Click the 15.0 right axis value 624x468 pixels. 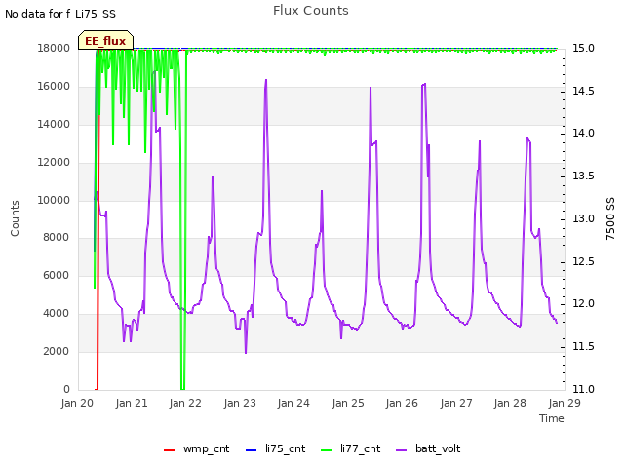coord(583,48)
